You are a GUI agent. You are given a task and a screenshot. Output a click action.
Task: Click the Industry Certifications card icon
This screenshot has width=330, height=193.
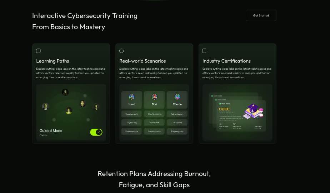tap(204, 51)
